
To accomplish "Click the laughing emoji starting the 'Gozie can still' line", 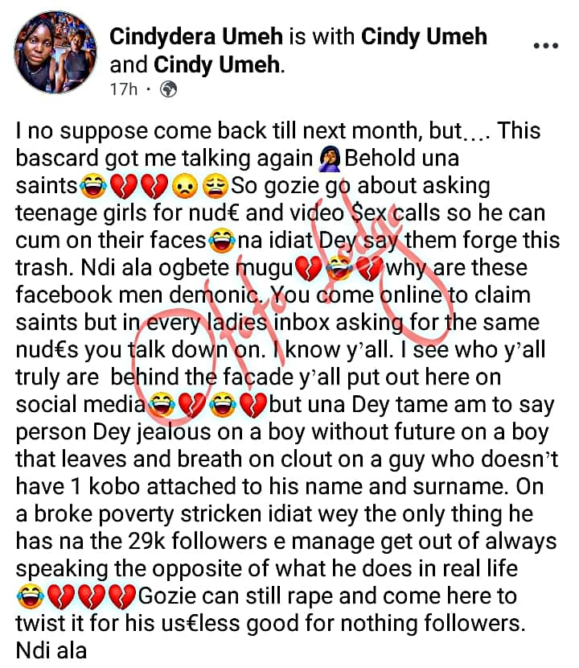I will [x=31, y=596].
